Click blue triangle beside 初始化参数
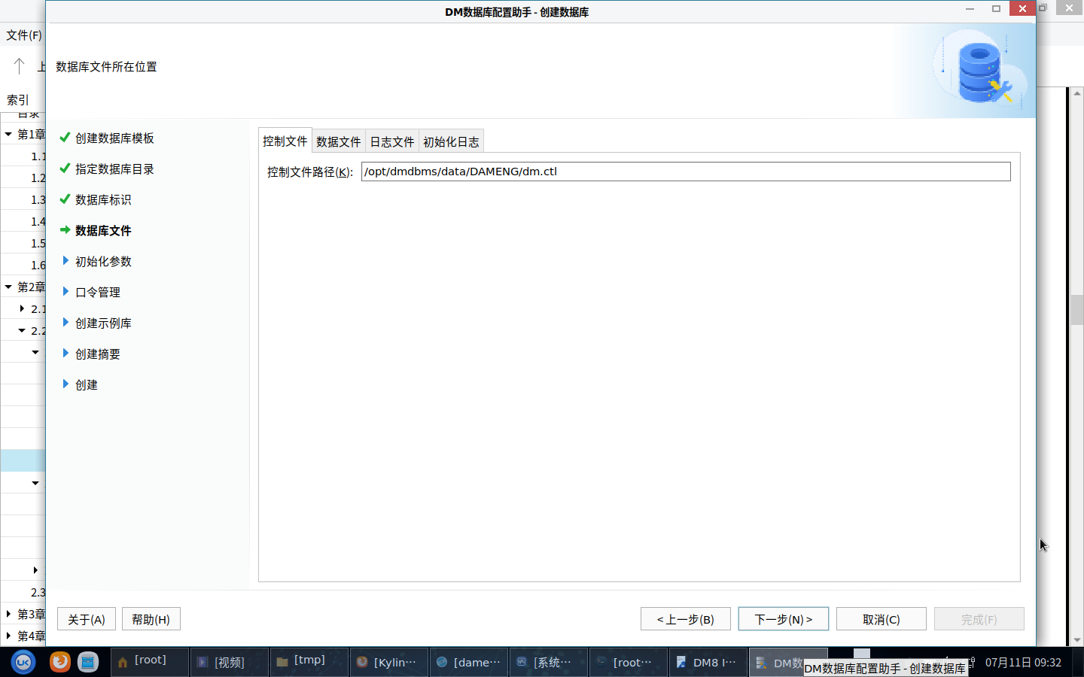Viewport: 1084px width, 677px height. 65,261
